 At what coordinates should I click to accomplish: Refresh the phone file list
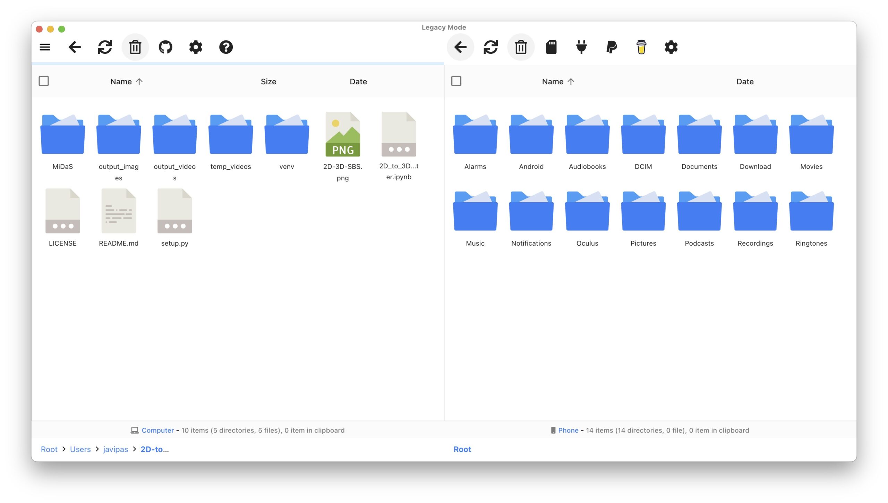tap(490, 47)
